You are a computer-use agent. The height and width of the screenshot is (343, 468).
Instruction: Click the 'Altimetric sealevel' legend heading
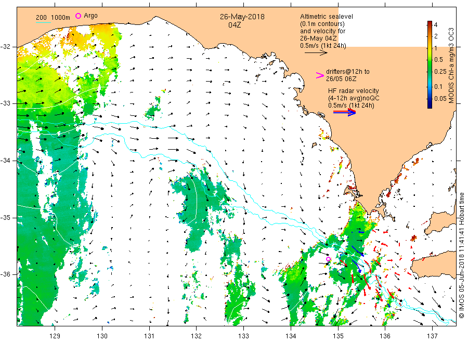(326, 17)
